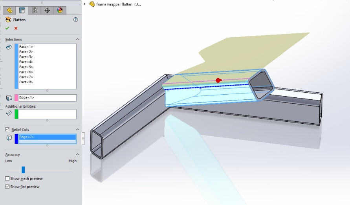Select Face<1> in selections list
Image resolution: width=350 pixels, height=205 pixels.
[26, 47]
